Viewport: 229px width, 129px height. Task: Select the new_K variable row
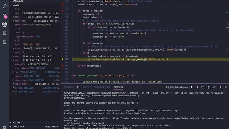coord(35,52)
